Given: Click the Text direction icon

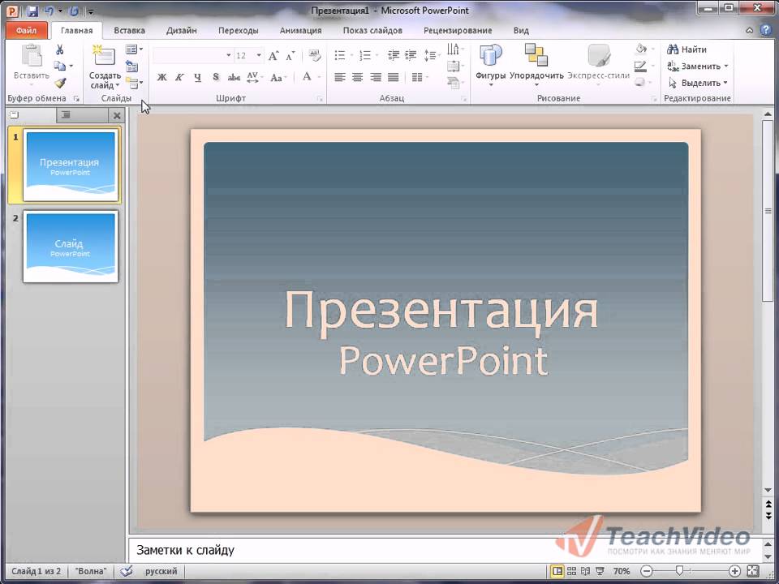Looking at the screenshot, I should pos(453,49).
